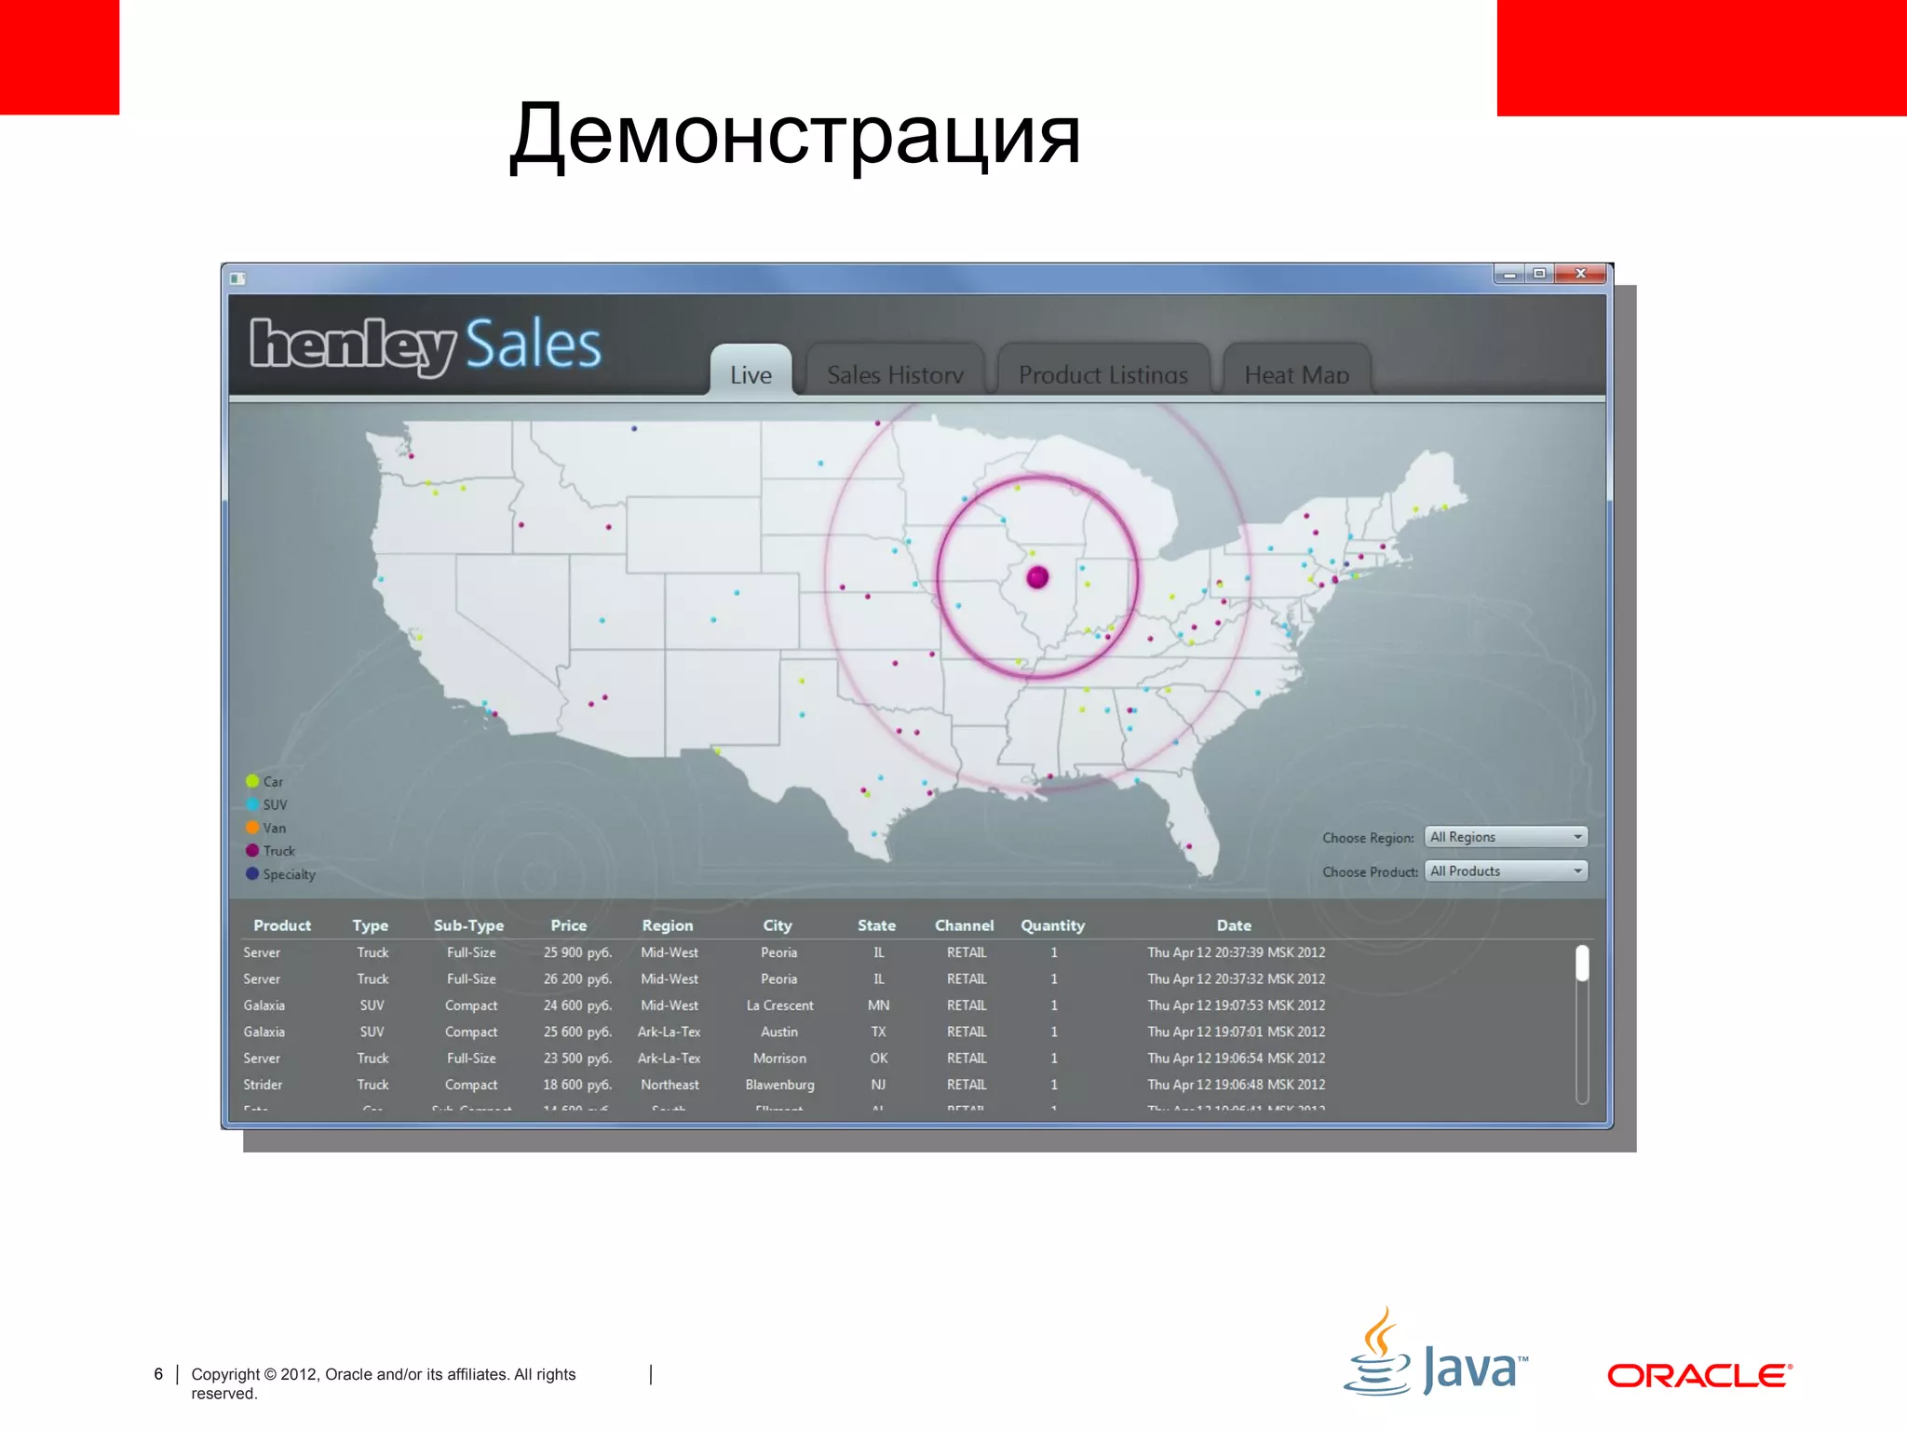
Task: Click the NJ state cell
Action: click(x=878, y=1085)
